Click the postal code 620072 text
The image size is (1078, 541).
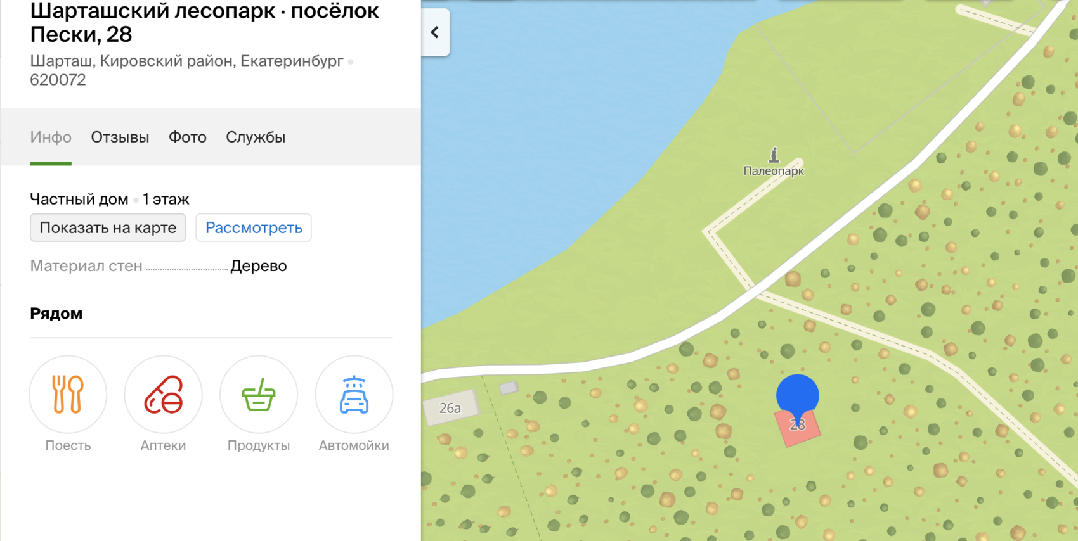point(58,80)
